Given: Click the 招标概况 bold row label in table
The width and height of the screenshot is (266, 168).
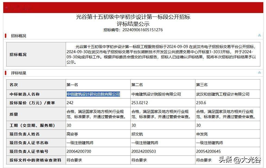Looking at the screenshot, I should pos(18,55).
